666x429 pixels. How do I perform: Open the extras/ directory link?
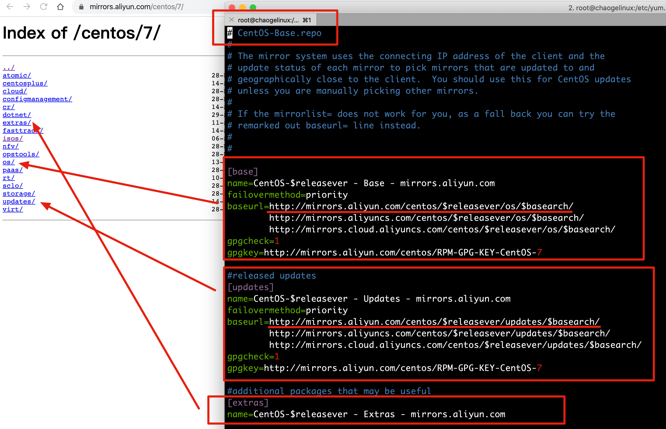[17, 123]
